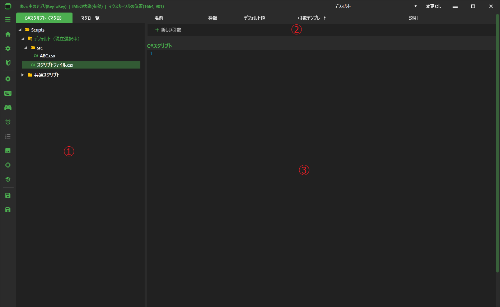The image size is (500, 307).
Task: Click the gear icon directly above the keyboard icon
Action: (x=8, y=79)
